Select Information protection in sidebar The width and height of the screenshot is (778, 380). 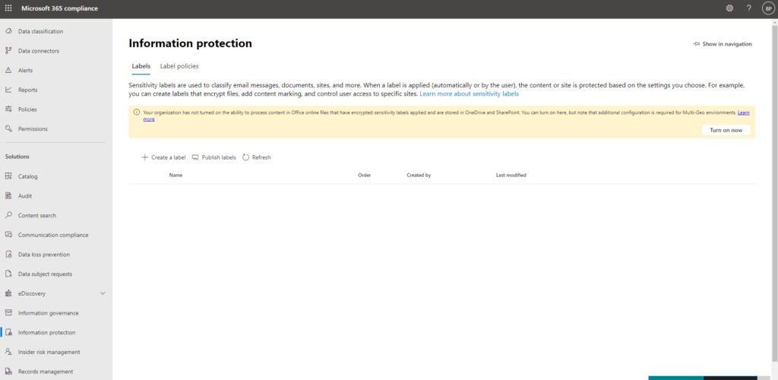(x=46, y=332)
